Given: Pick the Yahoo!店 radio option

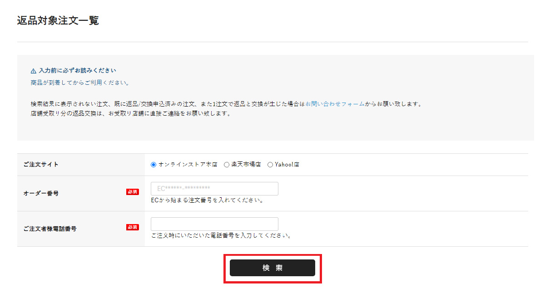Looking at the screenshot, I should (x=270, y=165).
